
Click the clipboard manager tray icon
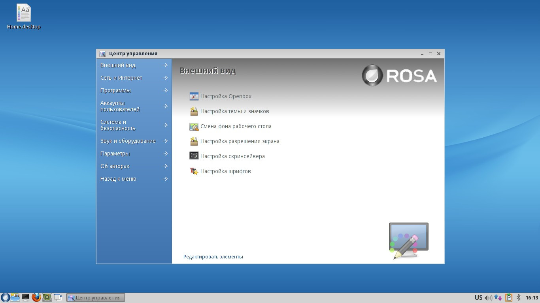click(x=509, y=297)
